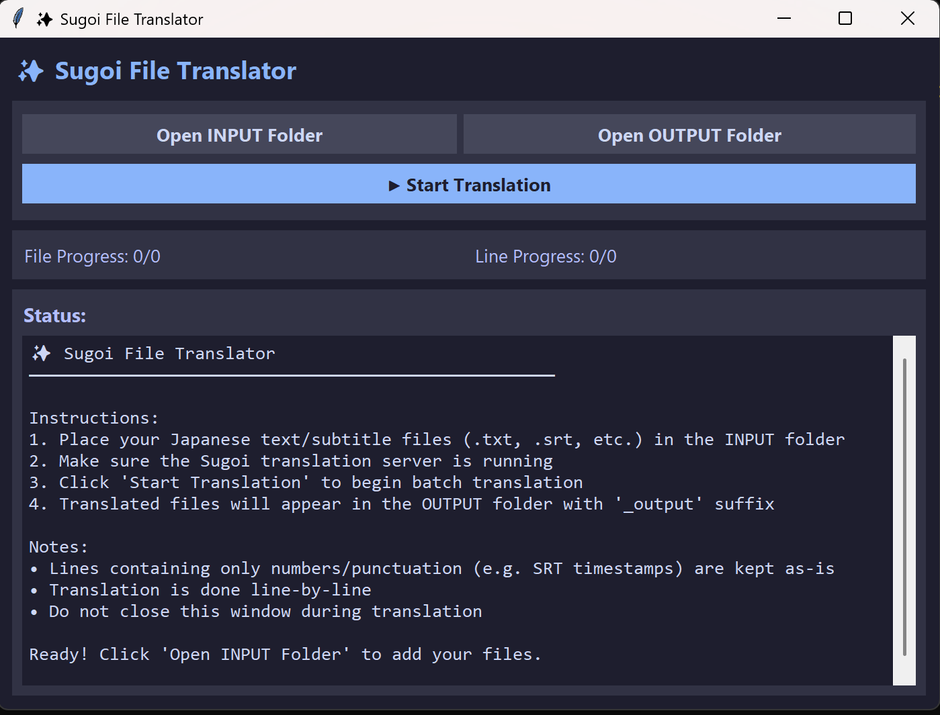Viewport: 940px width, 715px height.
Task: Close the Sugoi File Translator window
Action: pyautogui.click(x=907, y=19)
